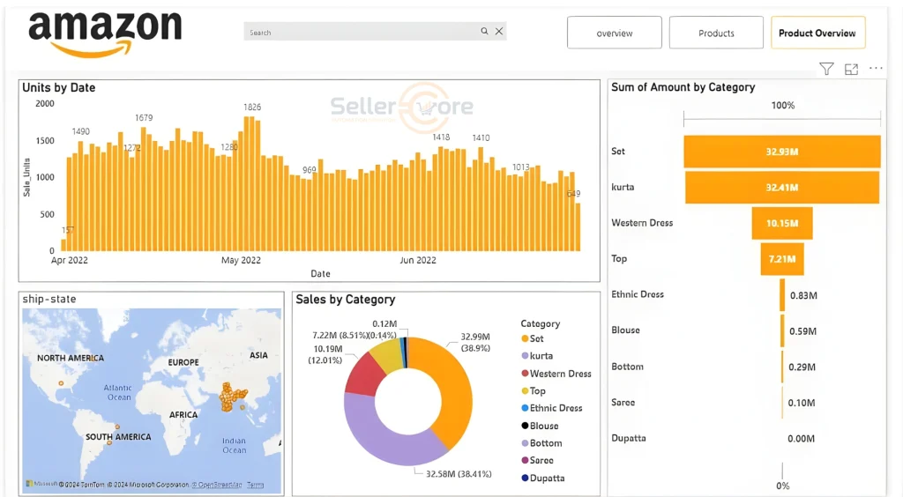The image size is (903, 497).
Task: Click the Bottom funnel bar
Action: coord(782,367)
